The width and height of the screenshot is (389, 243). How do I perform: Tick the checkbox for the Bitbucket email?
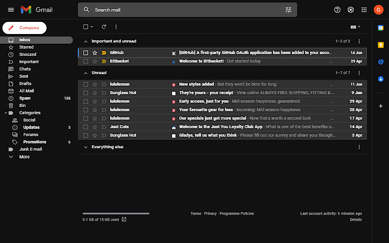86,61
